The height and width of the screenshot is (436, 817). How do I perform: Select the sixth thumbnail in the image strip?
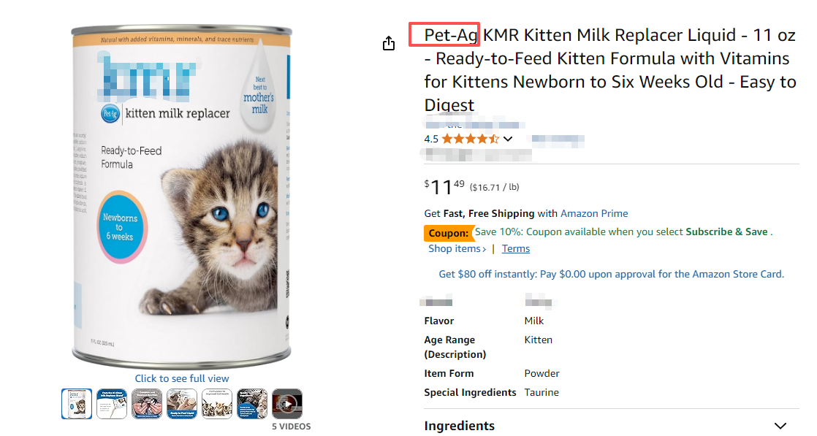coord(252,404)
